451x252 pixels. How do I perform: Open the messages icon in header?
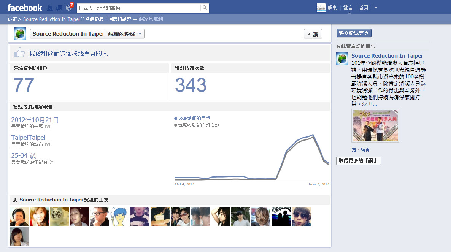click(59, 8)
